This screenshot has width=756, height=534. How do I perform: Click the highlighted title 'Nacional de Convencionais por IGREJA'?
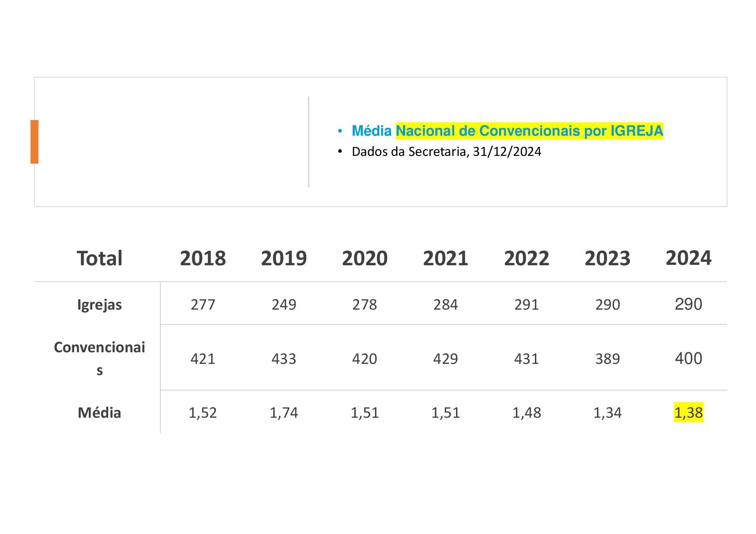point(529,131)
